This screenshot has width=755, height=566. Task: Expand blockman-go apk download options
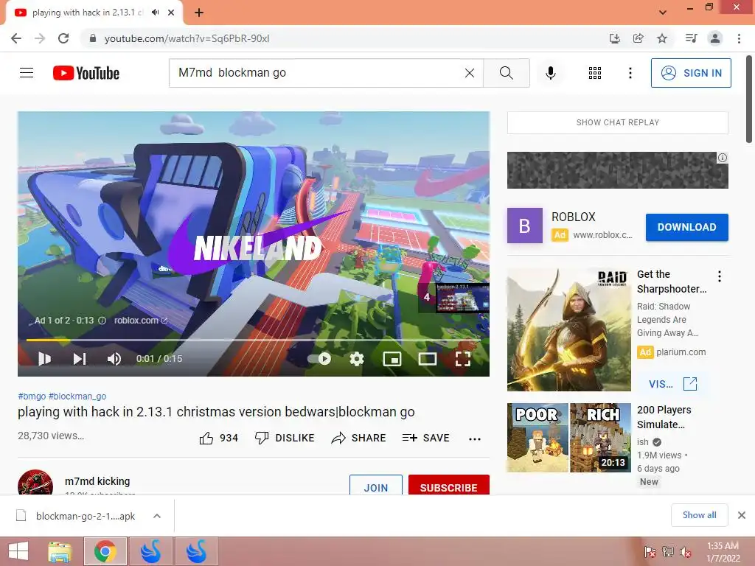tap(157, 516)
